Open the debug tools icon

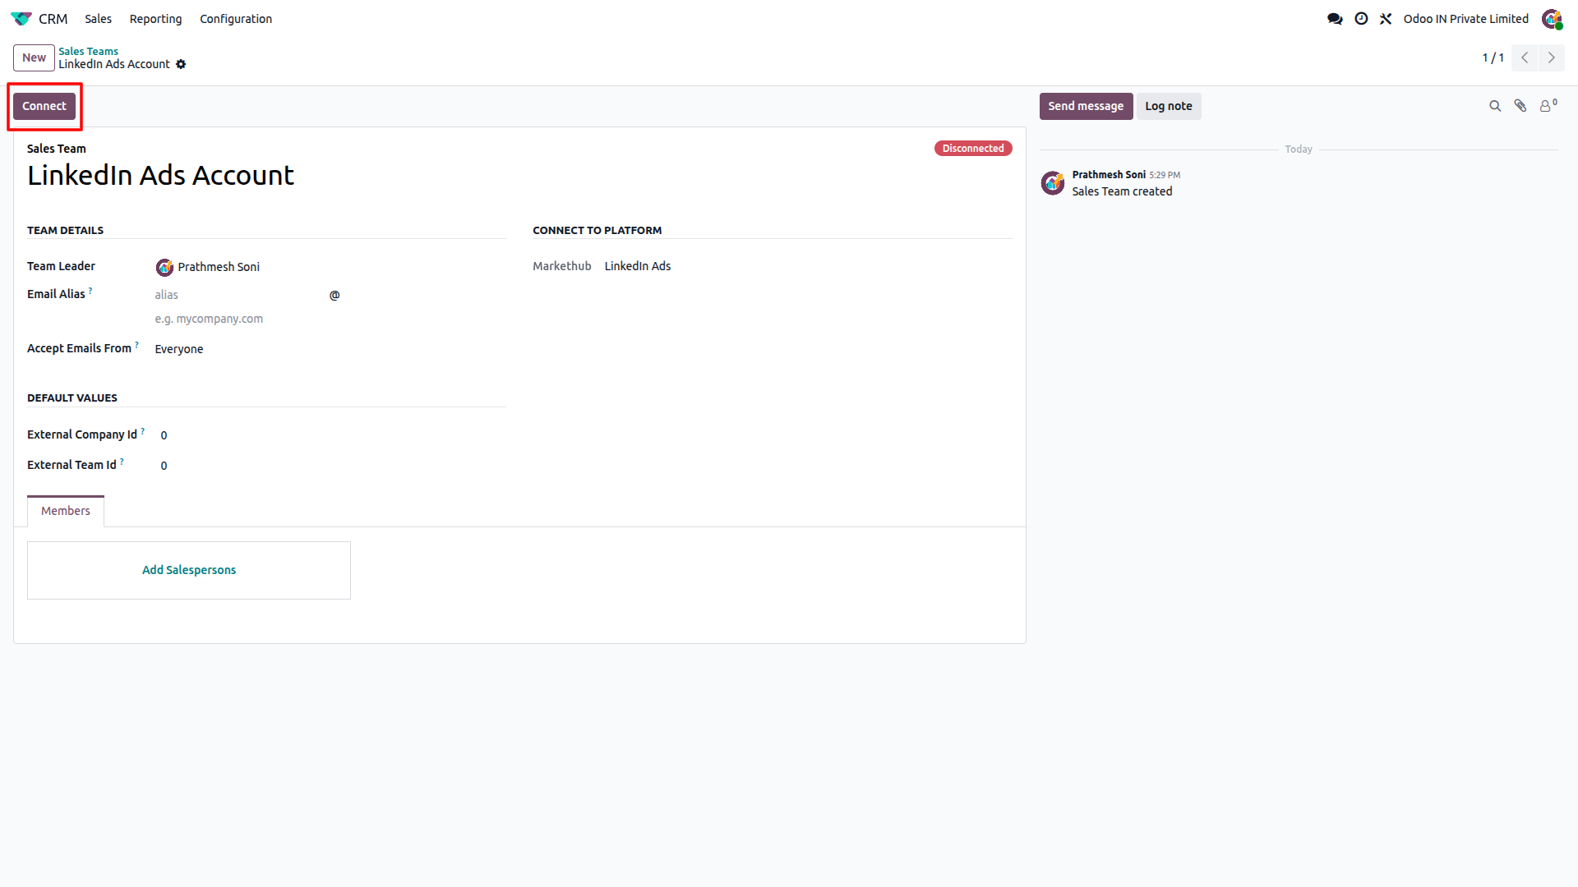pyautogui.click(x=1386, y=18)
